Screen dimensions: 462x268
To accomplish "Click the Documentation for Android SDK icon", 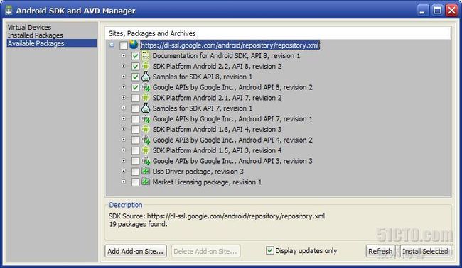I will tap(146, 55).
